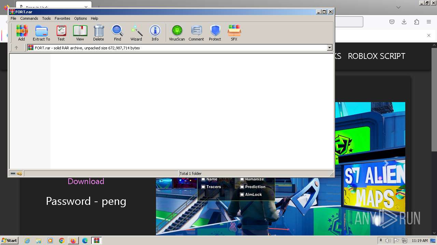
Task: Click the Delete trash icon
Action: [99, 33]
